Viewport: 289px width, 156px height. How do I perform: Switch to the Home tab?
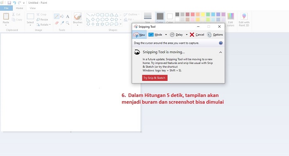click(x=19, y=8)
